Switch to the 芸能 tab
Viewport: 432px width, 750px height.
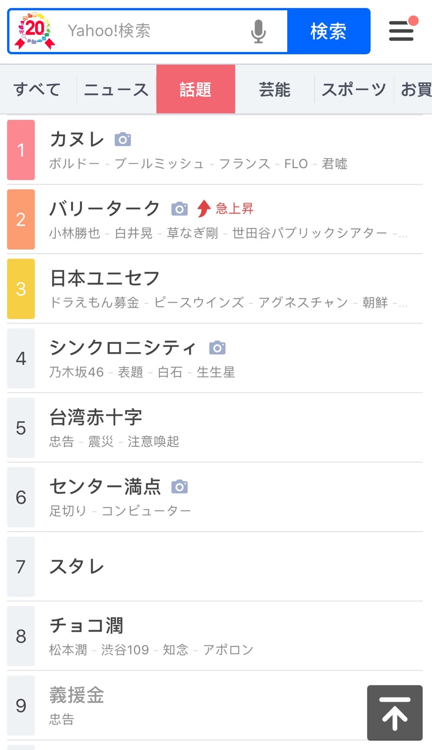click(275, 90)
